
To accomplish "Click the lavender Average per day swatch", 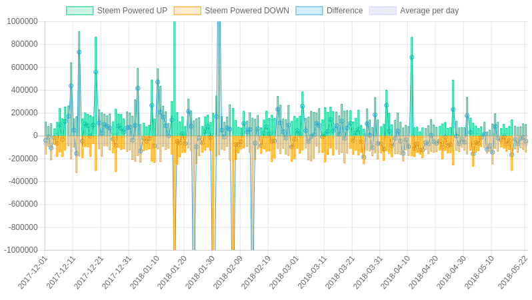I will 383,11.
